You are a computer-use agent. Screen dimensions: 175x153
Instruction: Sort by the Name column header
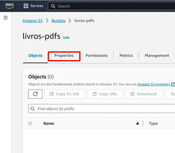[x=49, y=123]
